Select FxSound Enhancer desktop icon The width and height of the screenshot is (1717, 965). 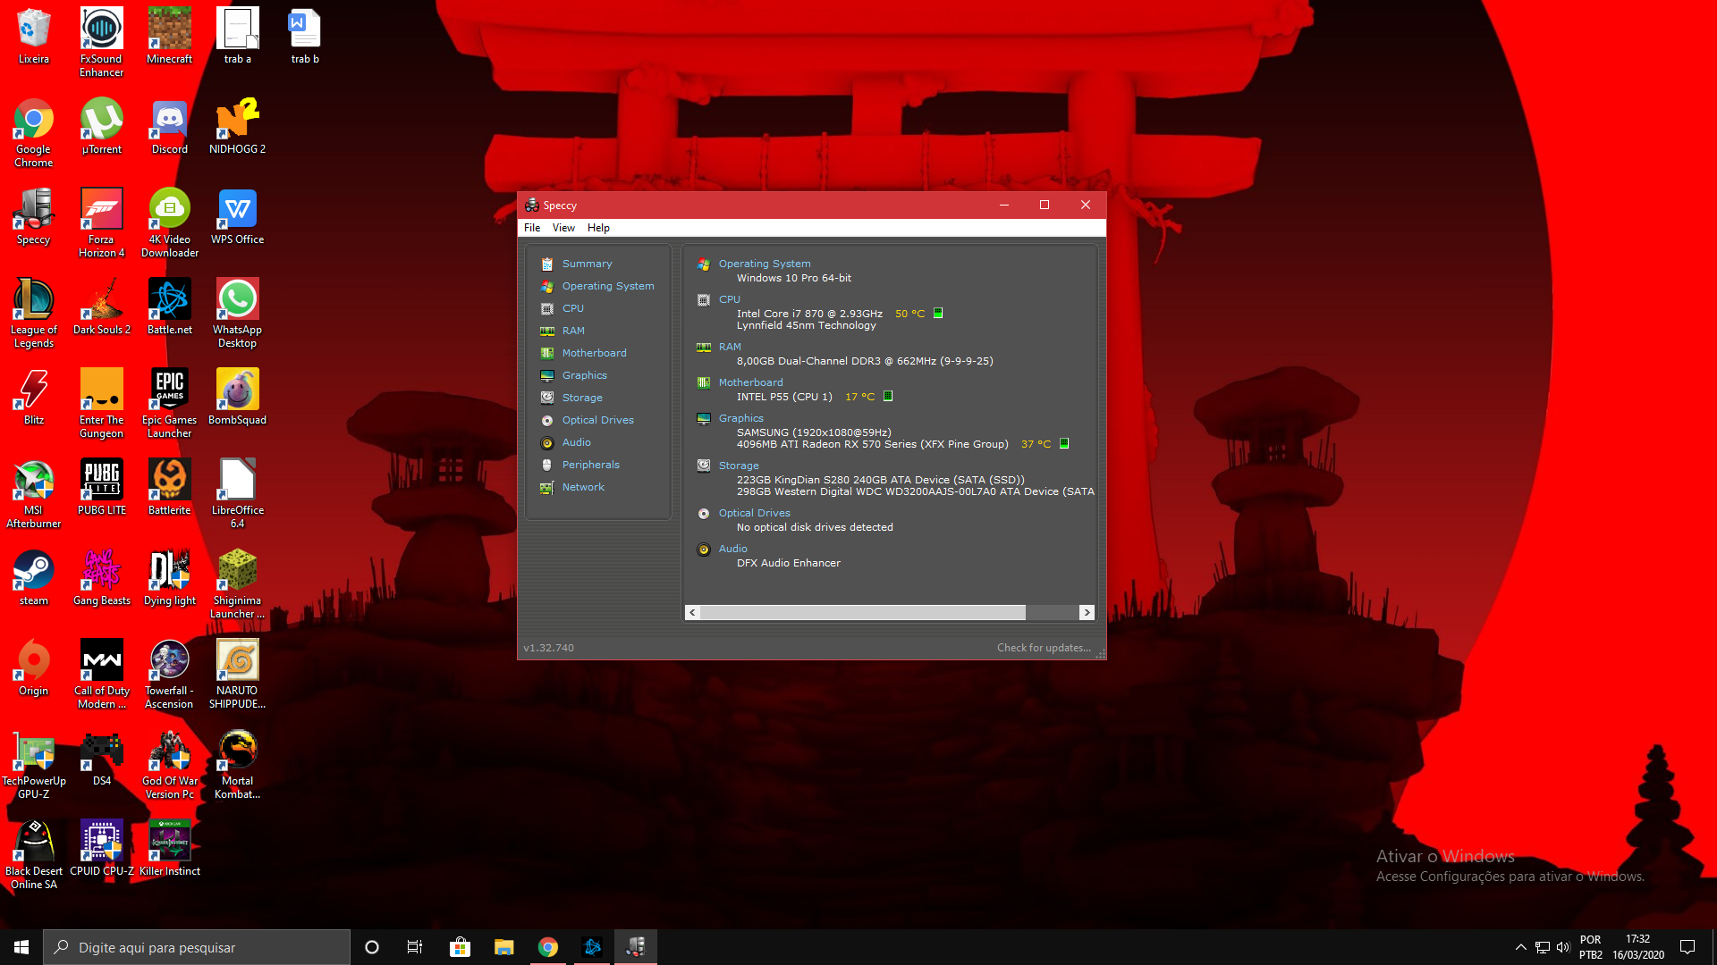pos(101,42)
